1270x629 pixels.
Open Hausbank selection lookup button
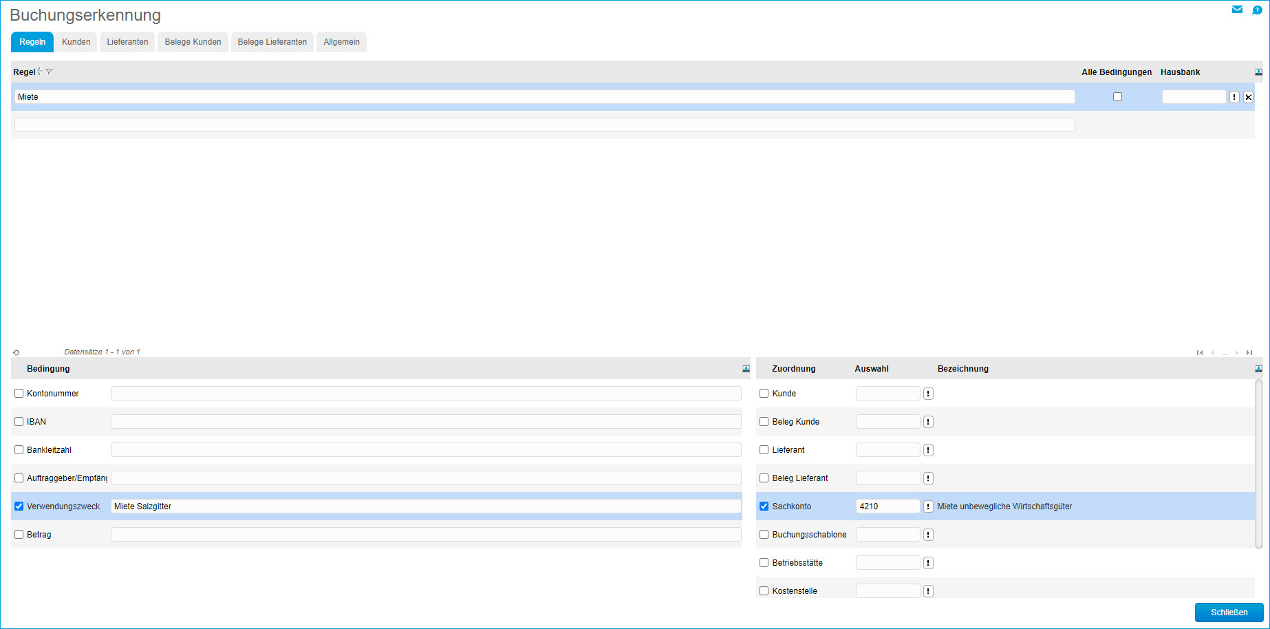1234,97
